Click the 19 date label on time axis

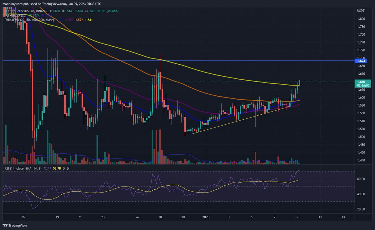click(57, 217)
